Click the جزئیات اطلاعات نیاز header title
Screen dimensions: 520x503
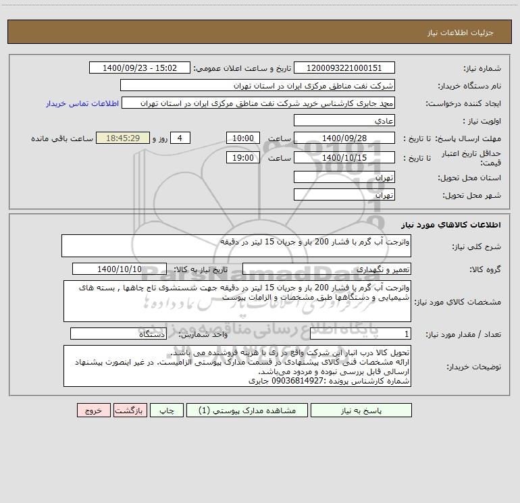pyautogui.click(x=461, y=32)
